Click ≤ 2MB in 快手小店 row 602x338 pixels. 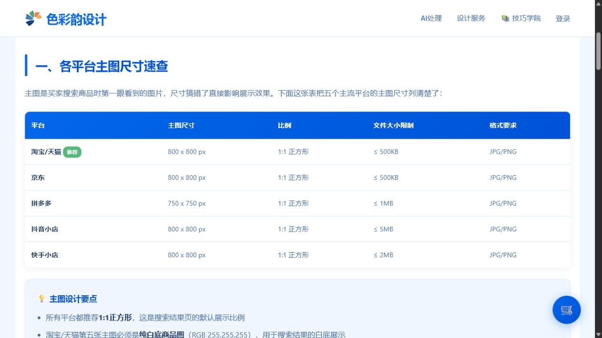[x=384, y=255]
